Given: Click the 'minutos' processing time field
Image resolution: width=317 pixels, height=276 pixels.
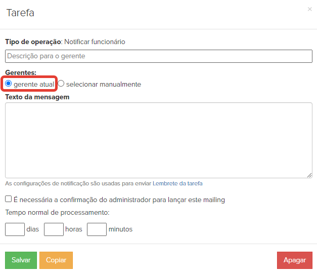Looking at the screenshot, I should 97,229.
